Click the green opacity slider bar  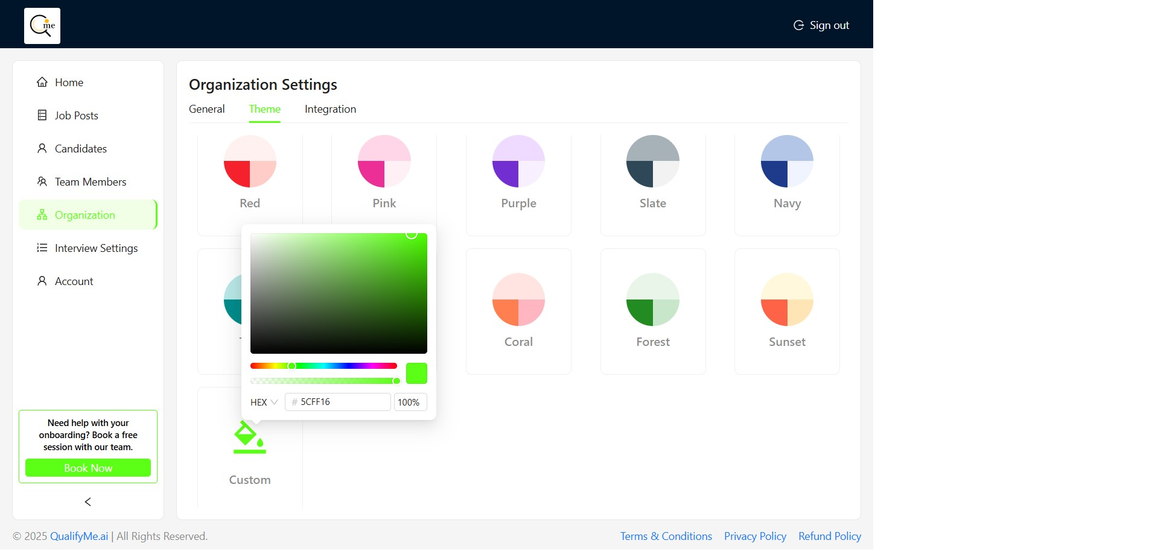click(x=323, y=381)
